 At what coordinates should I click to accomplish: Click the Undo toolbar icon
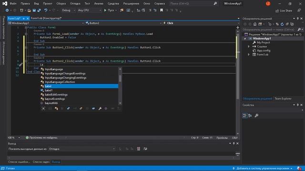46,10
